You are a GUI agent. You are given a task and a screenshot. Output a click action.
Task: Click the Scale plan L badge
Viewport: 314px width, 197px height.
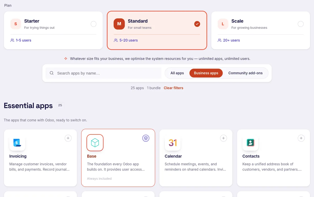[x=223, y=24]
